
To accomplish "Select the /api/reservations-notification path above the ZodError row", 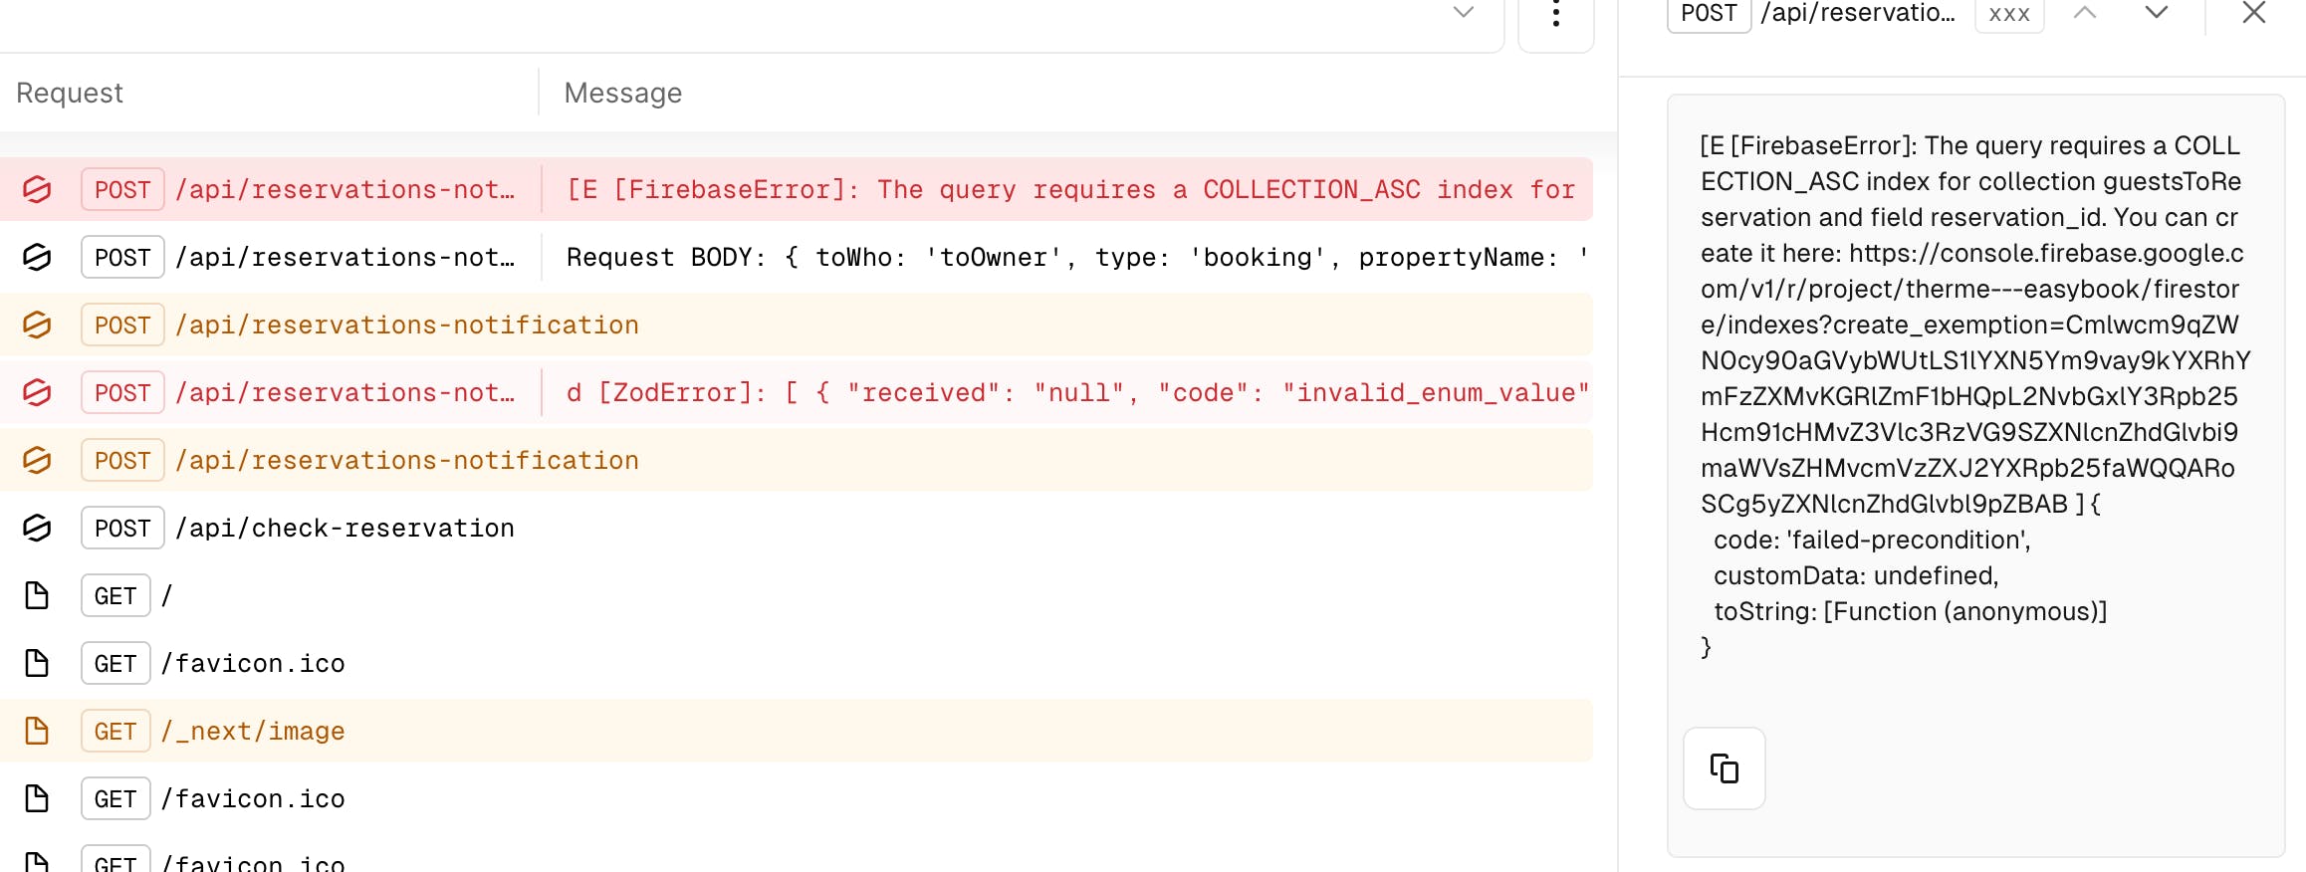I will click(x=407, y=325).
